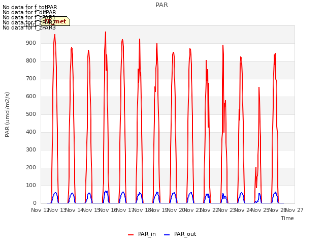Click the 100 y-axis tick label
The image size is (325, 244).
coord(31,185)
